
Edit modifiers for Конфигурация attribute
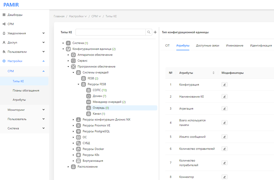click(x=224, y=85)
